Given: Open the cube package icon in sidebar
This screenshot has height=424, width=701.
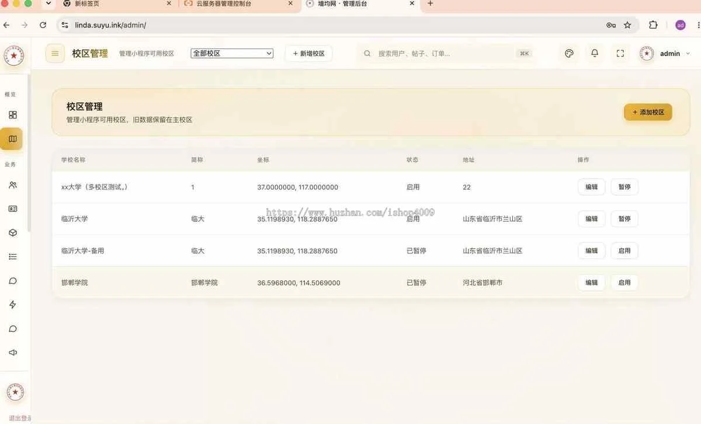Looking at the screenshot, I should pyautogui.click(x=13, y=233).
